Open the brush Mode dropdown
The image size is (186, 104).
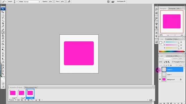(32, 2)
